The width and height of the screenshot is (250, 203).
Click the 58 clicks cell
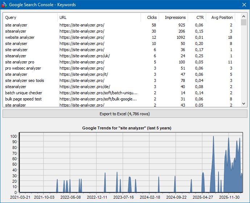[154, 25]
